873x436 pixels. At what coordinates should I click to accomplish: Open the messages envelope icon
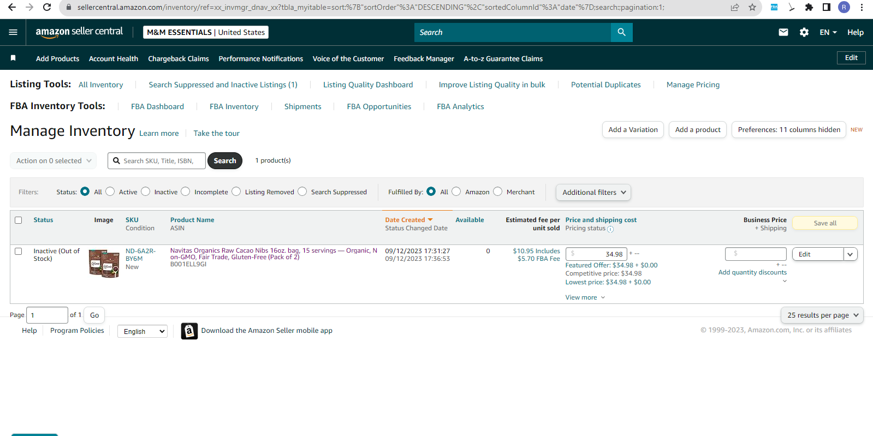click(x=783, y=32)
